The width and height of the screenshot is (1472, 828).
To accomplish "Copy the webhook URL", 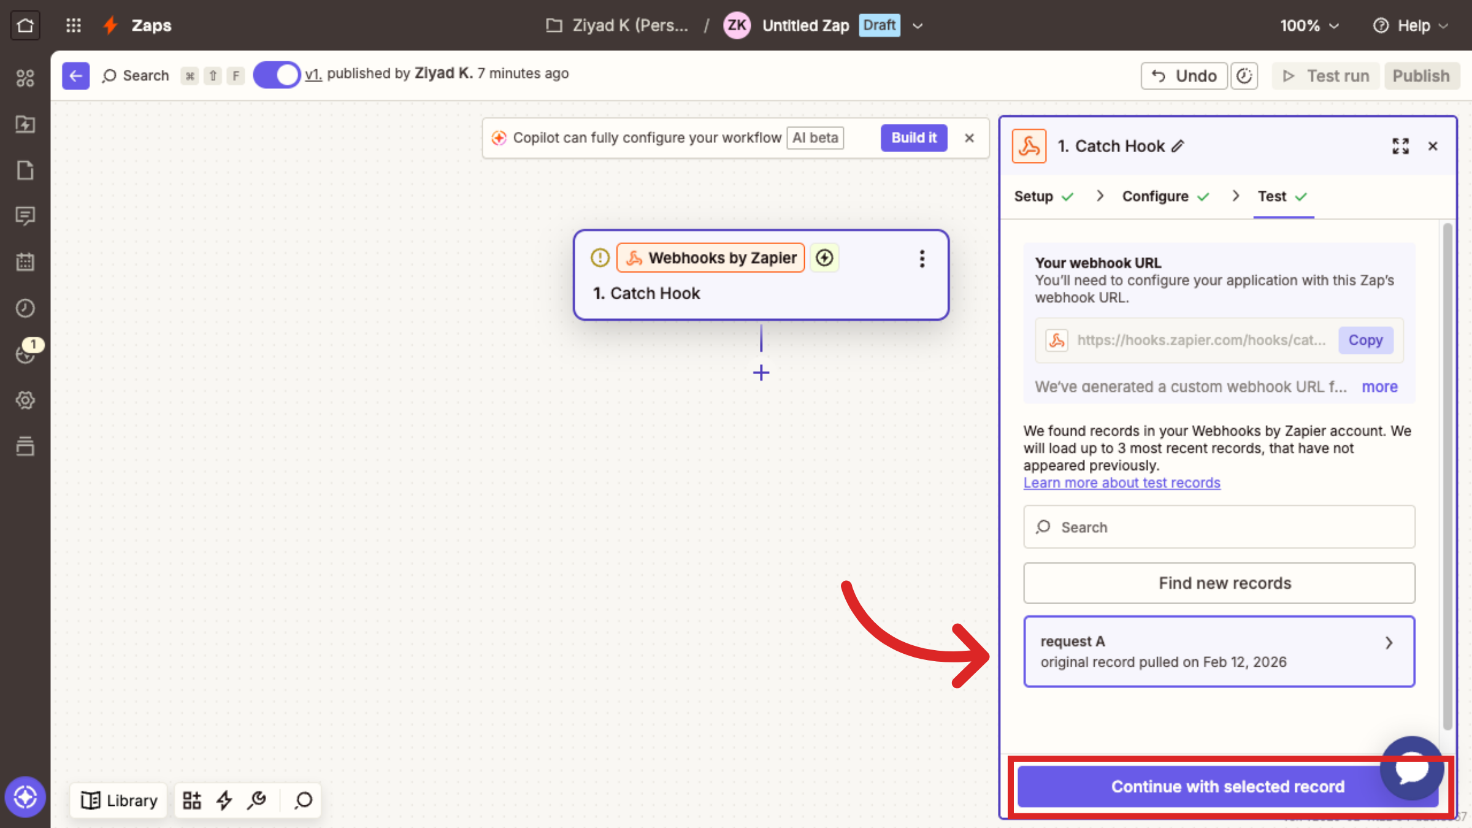I will (x=1365, y=340).
